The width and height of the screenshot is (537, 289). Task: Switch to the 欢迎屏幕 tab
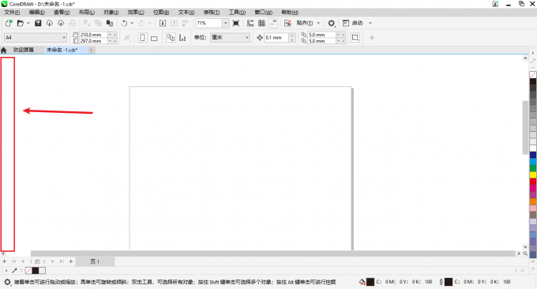click(x=23, y=50)
